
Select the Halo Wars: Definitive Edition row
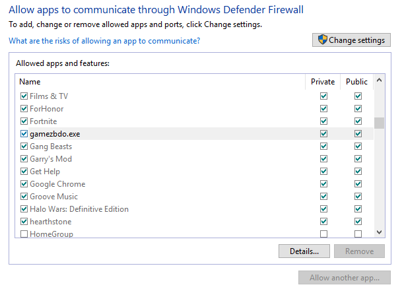point(79,209)
